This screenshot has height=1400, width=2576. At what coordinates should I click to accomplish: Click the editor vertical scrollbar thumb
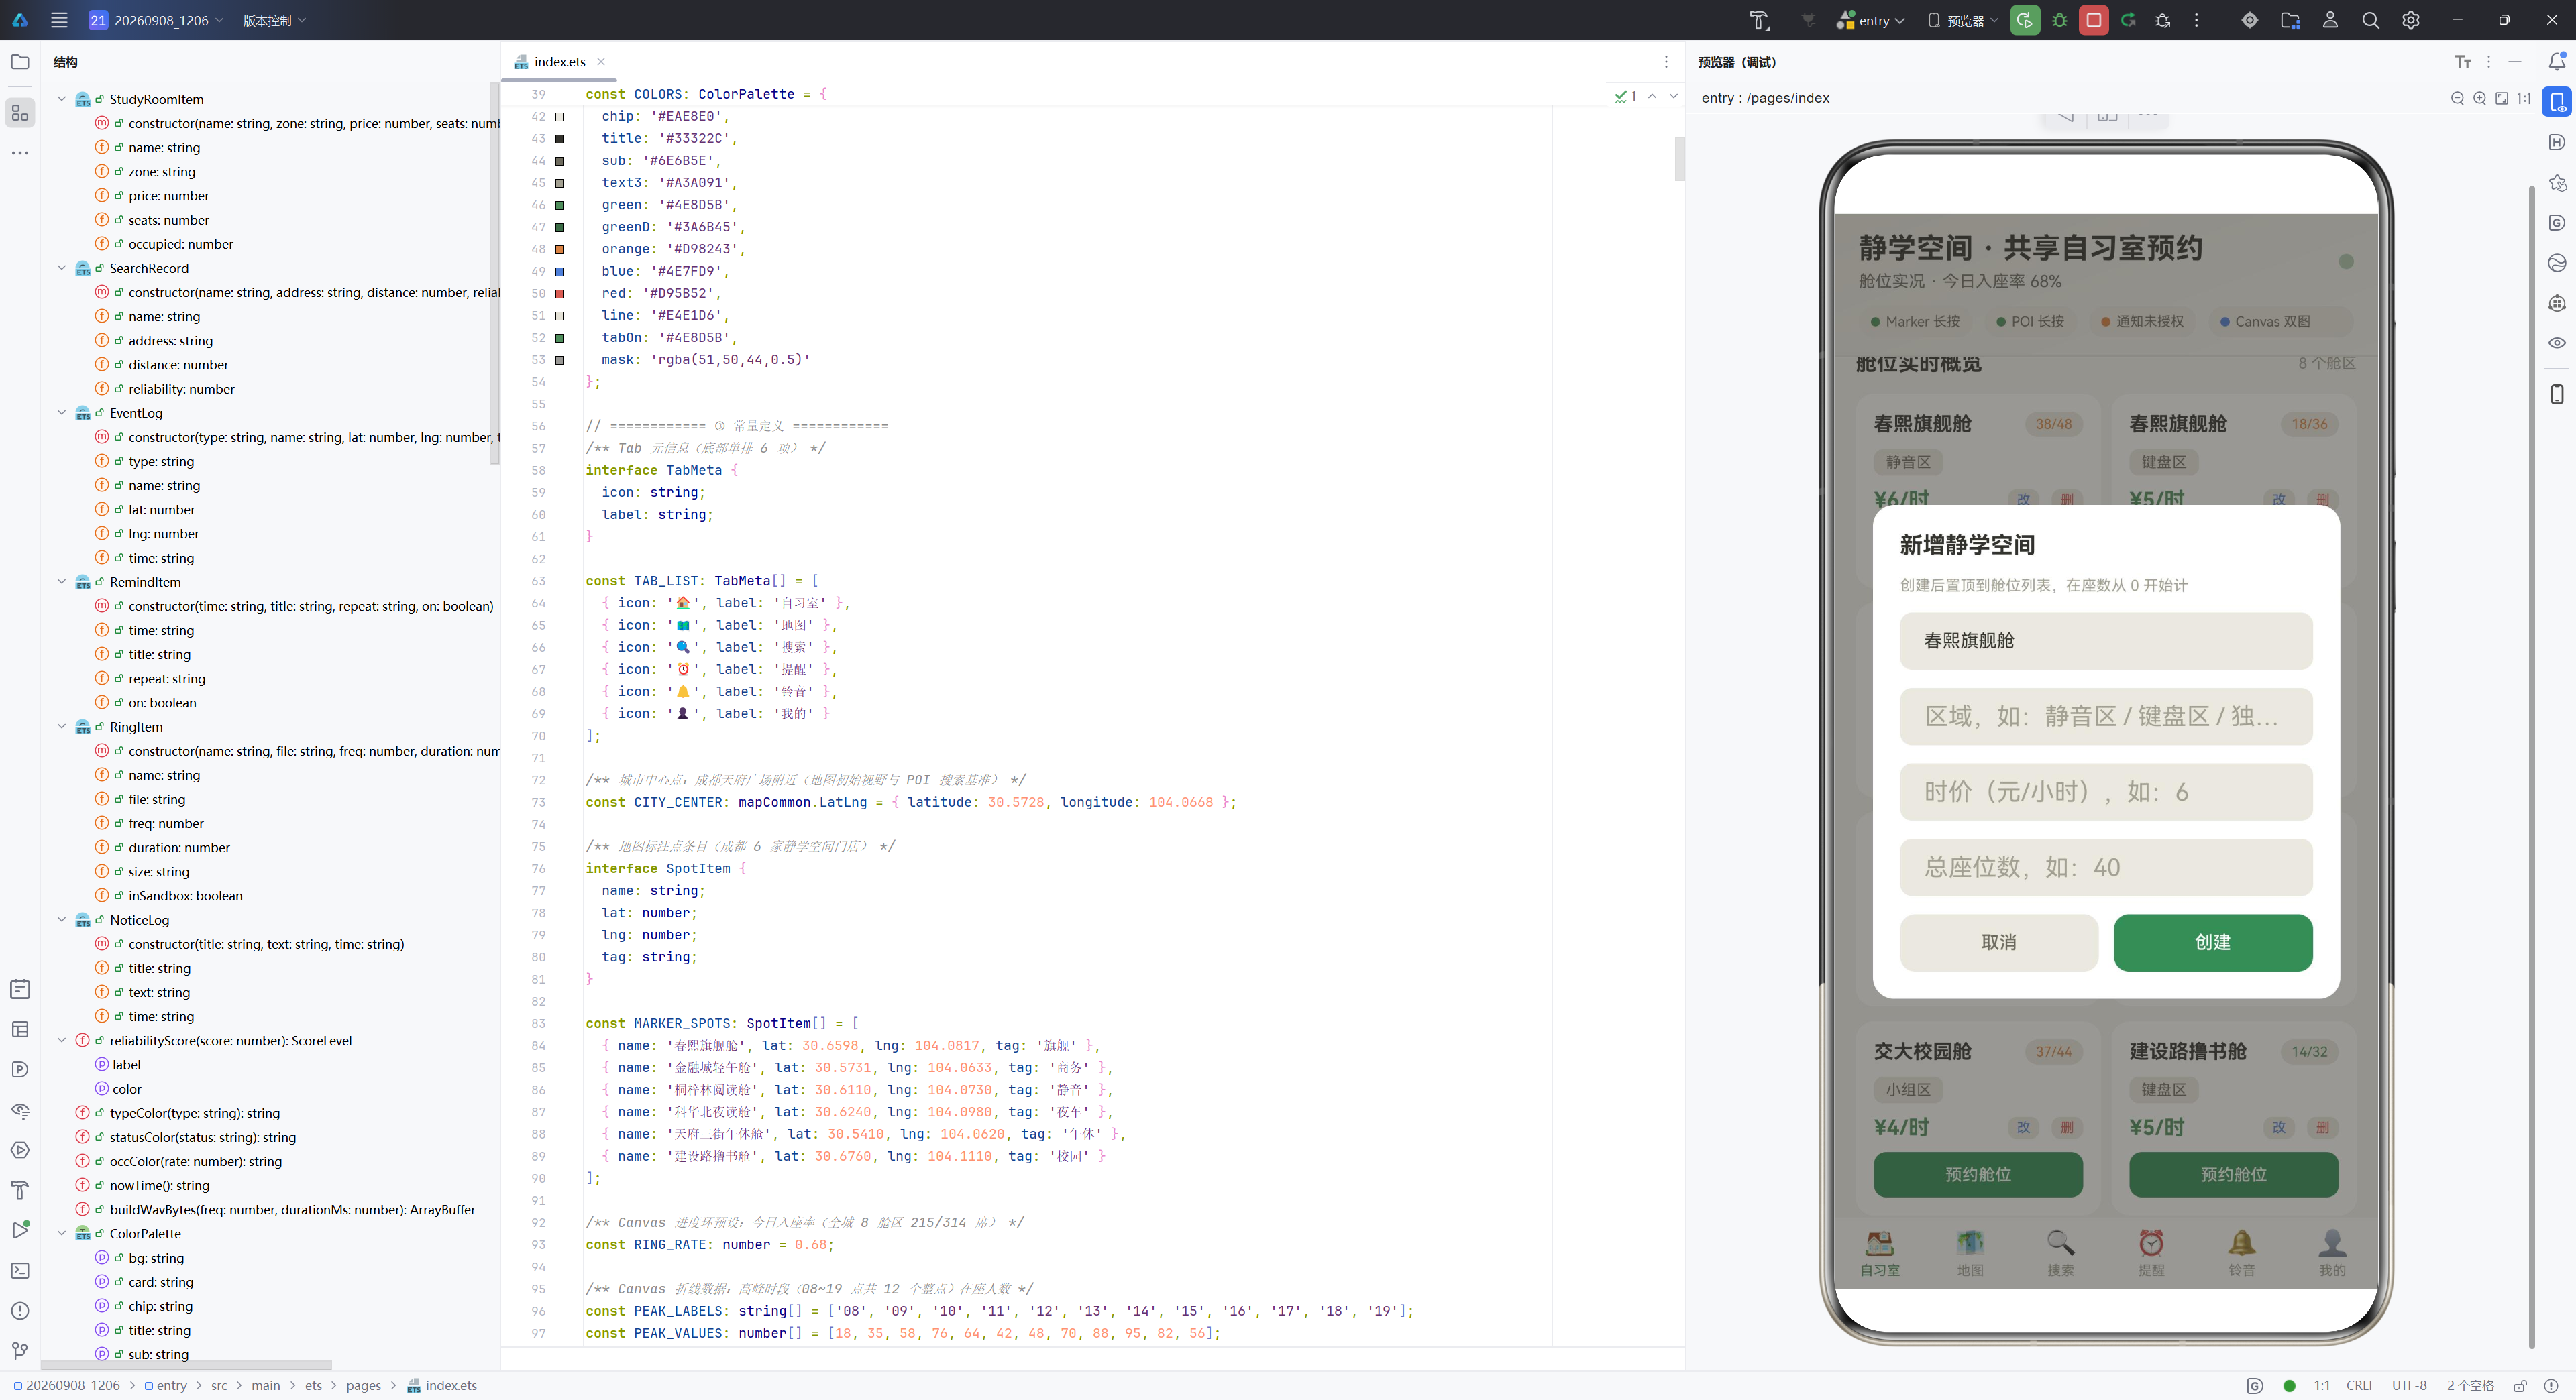(1679, 158)
